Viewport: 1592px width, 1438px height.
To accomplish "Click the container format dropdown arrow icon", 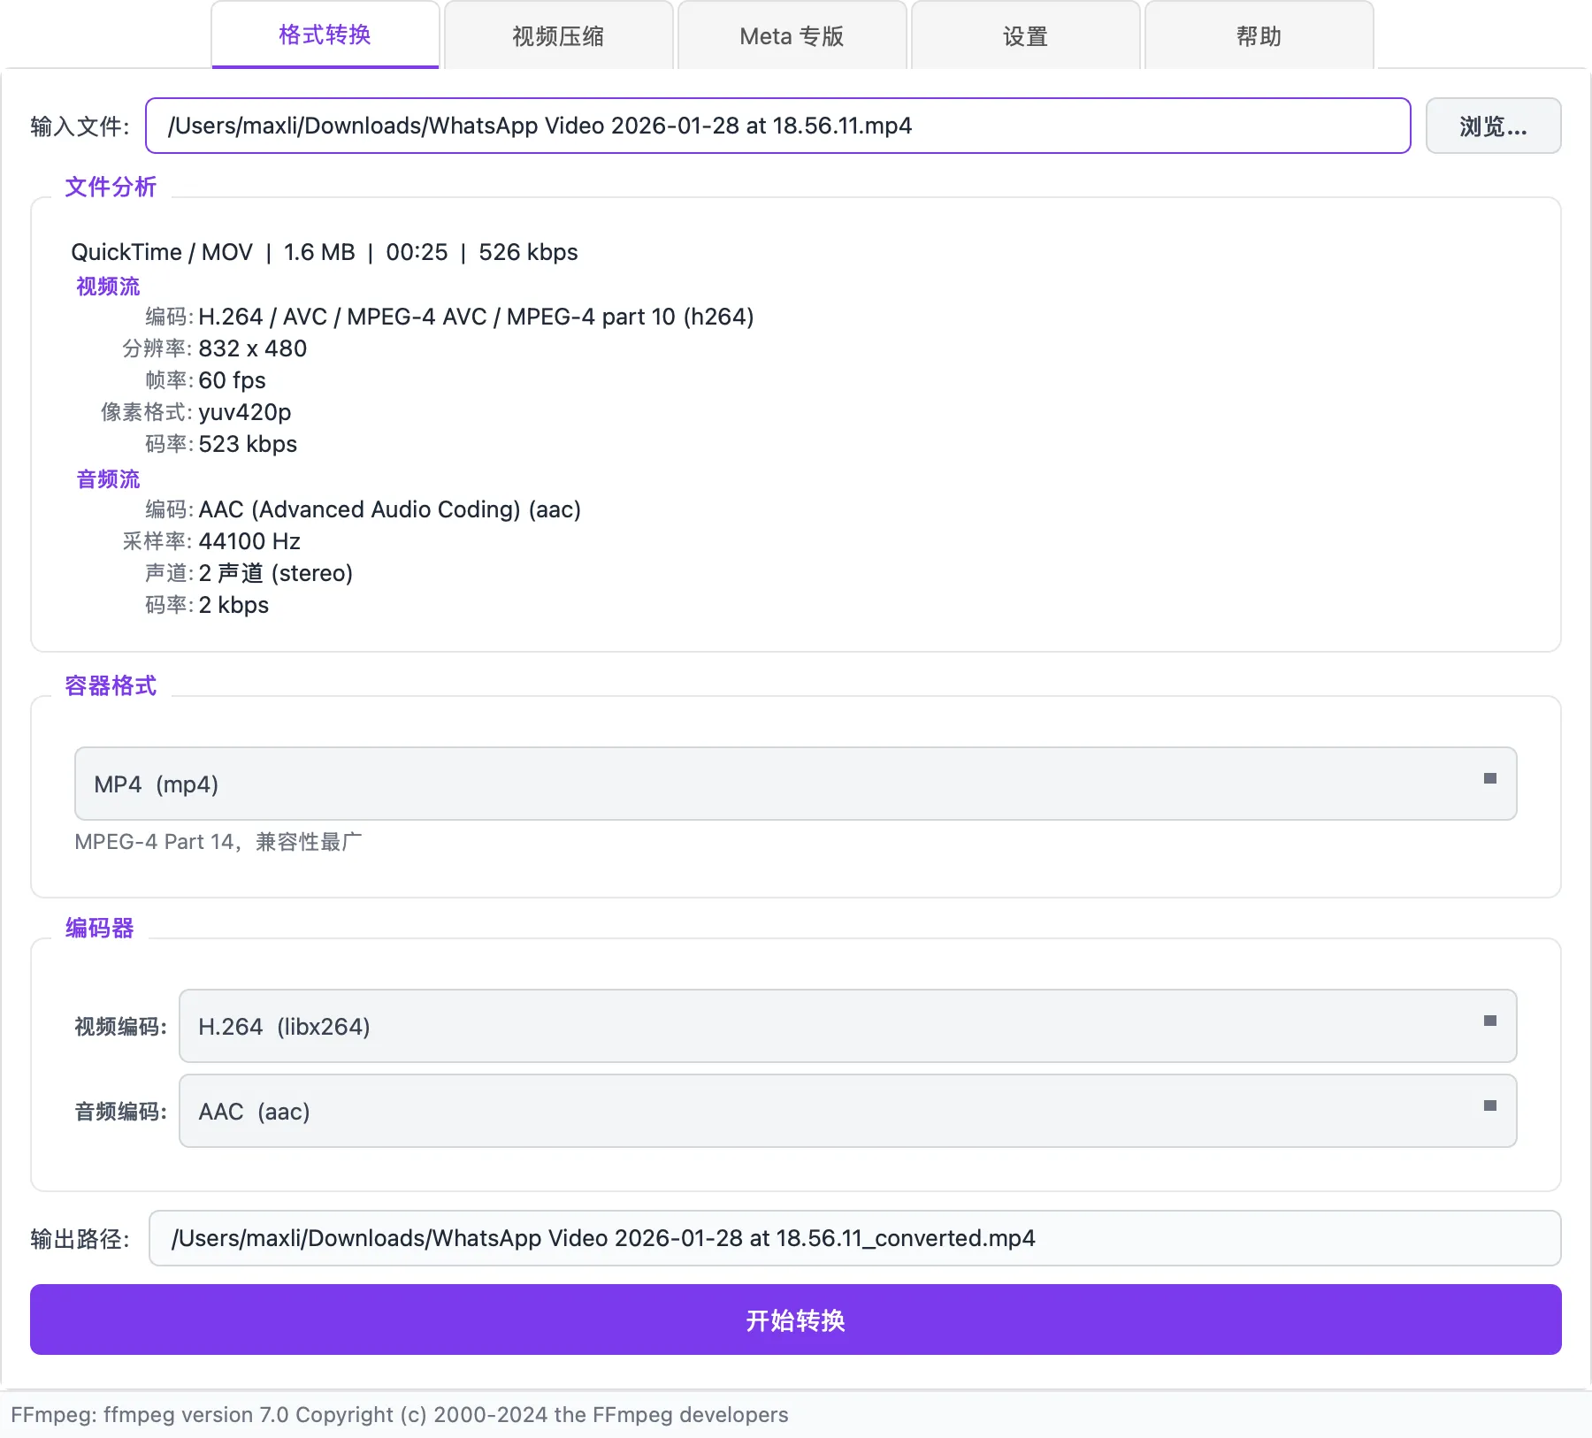I will coord(1490,778).
